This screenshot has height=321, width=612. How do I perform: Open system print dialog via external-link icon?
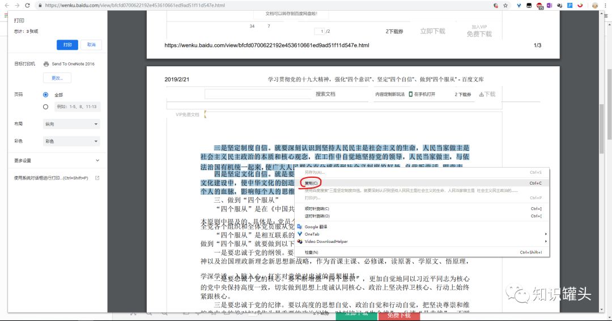[x=97, y=178]
